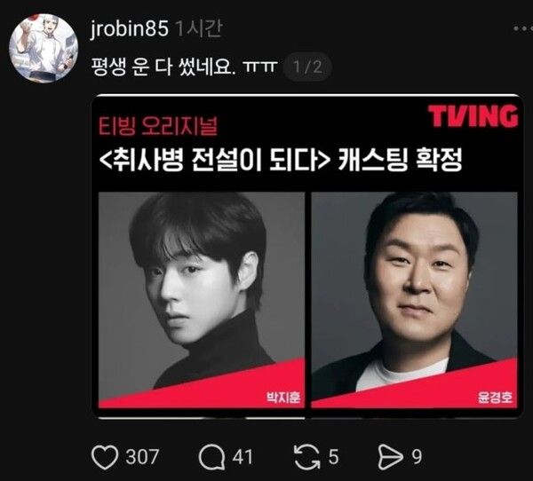Tap the 1/2 thread indicator badge
533x481 pixels.
point(307,67)
